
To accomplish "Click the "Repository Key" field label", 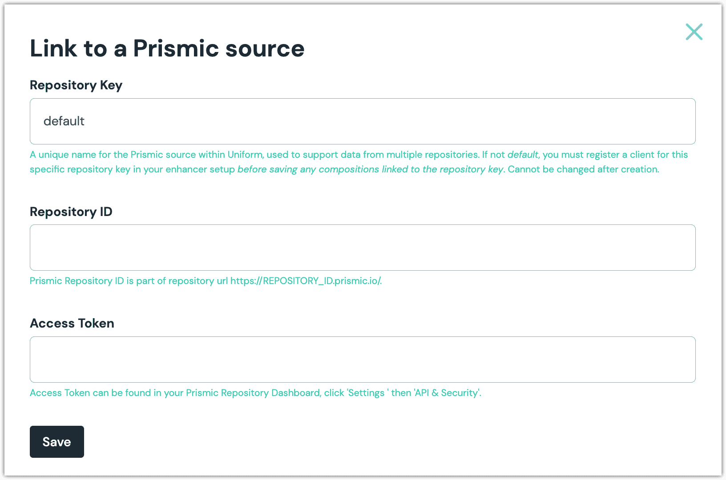I will (x=76, y=85).
